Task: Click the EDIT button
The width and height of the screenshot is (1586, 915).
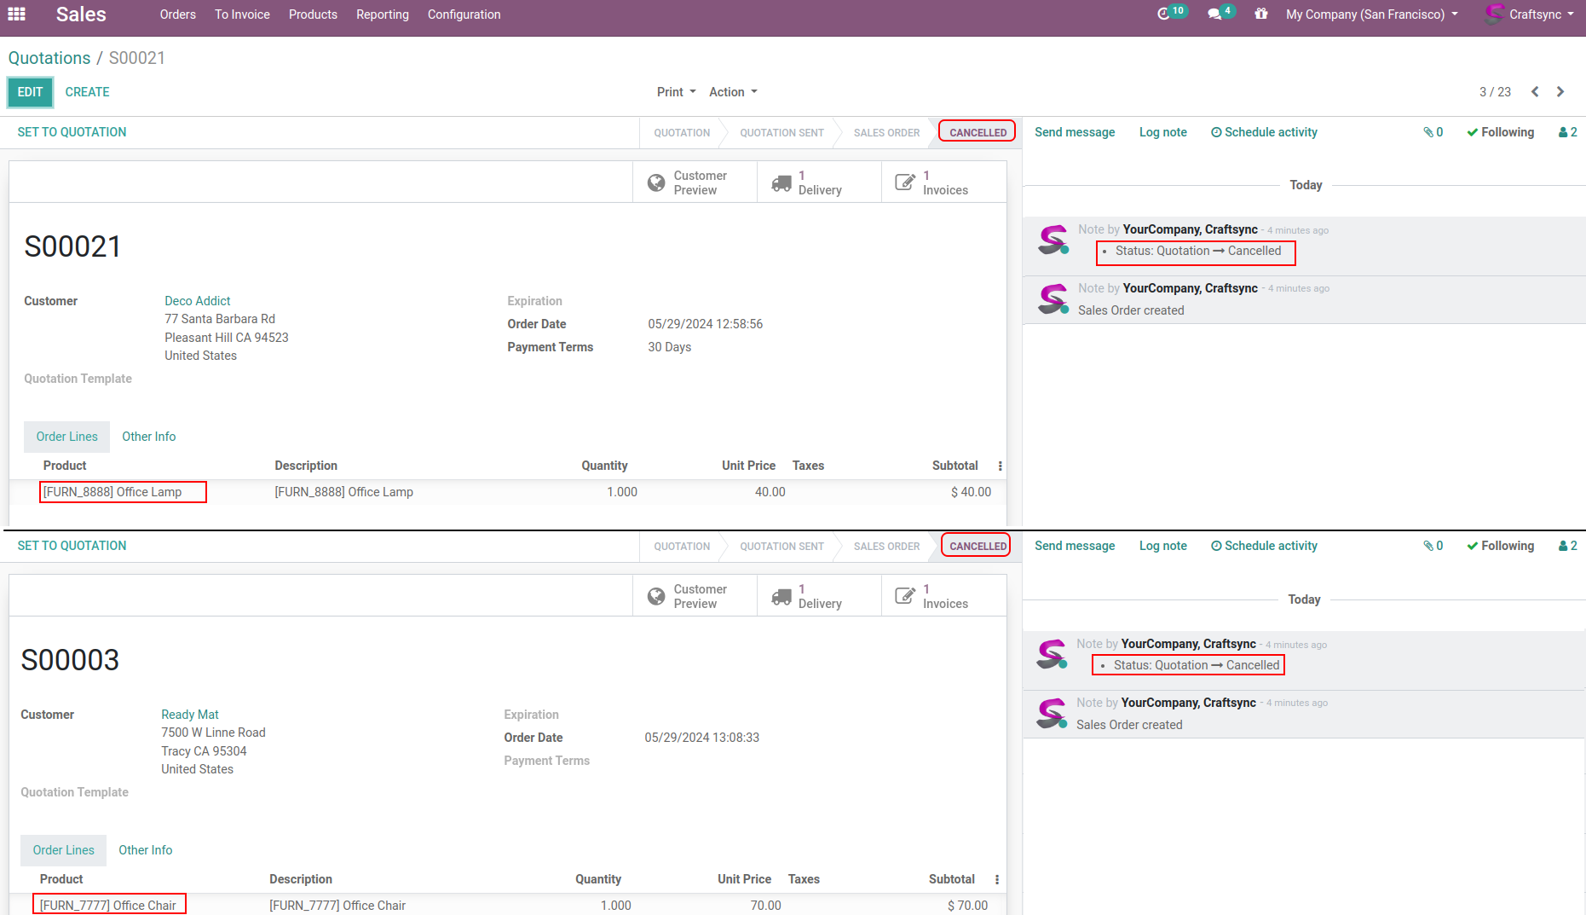Action: click(x=30, y=92)
